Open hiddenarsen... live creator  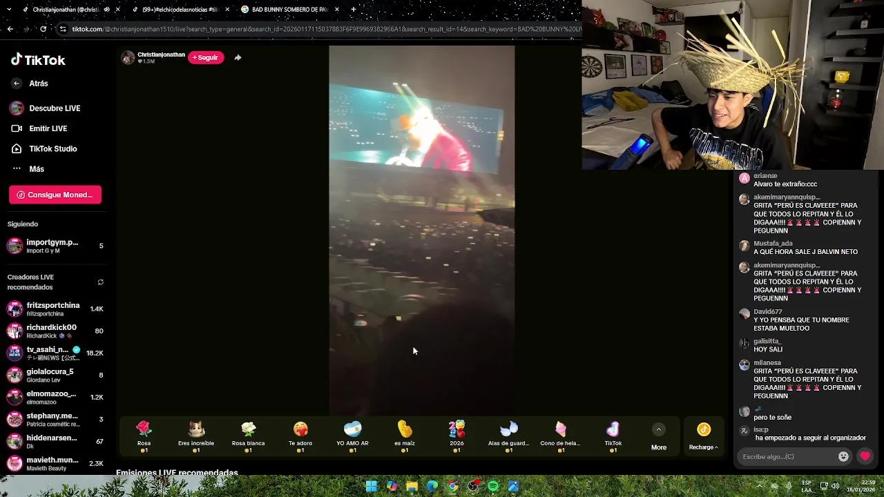(55, 441)
